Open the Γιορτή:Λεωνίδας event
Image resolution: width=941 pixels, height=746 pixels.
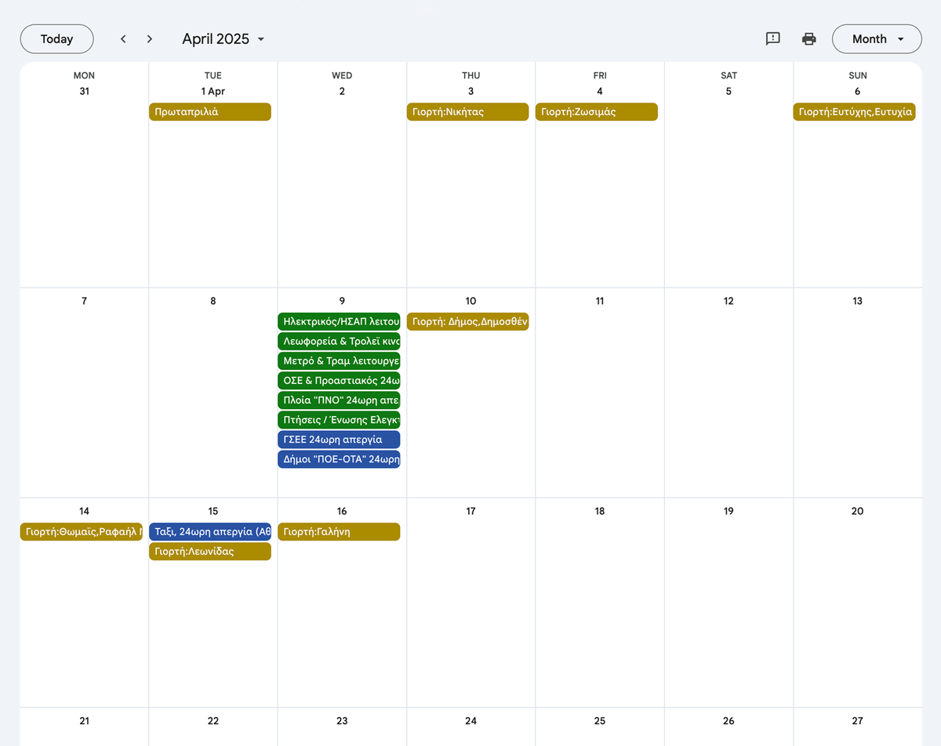tap(210, 552)
